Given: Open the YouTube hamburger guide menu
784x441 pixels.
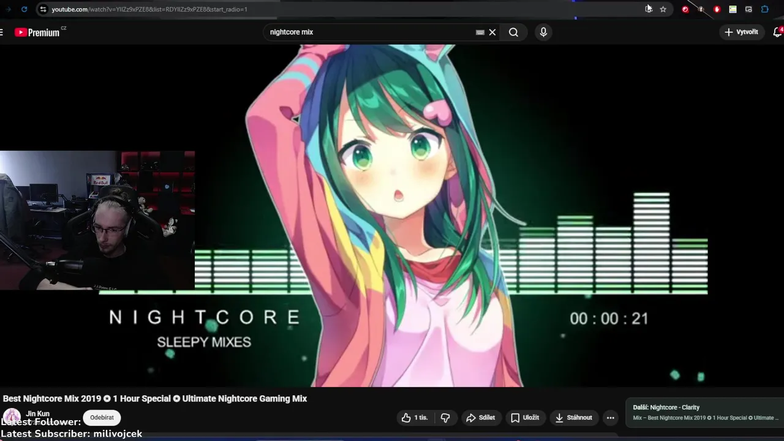Looking at the screenshot, I should [x=2, y=32].
